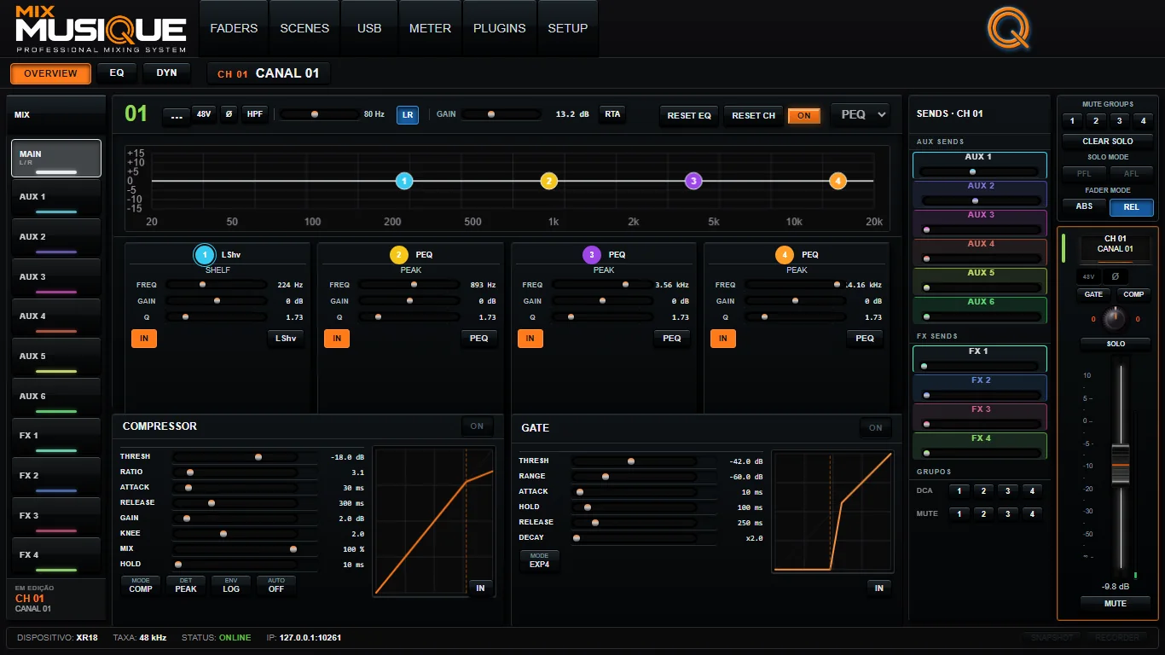
Task: Toggle the IN button for the LShv band
Action: [144, 339]
